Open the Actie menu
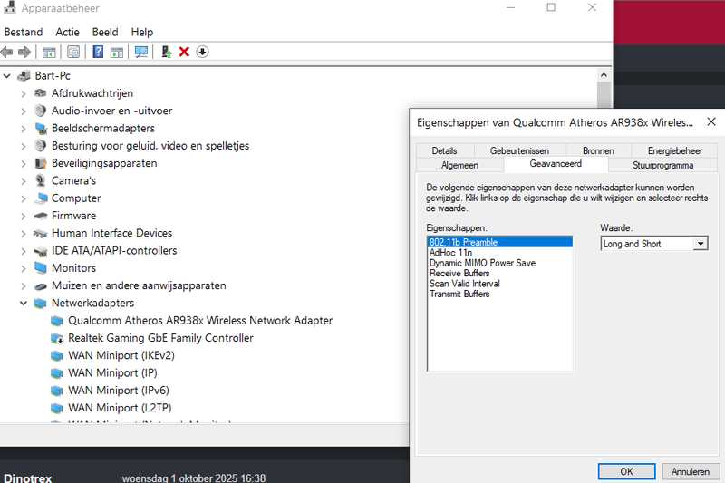The height and width of the screenshot is (483, 725). tap(67, 32)
